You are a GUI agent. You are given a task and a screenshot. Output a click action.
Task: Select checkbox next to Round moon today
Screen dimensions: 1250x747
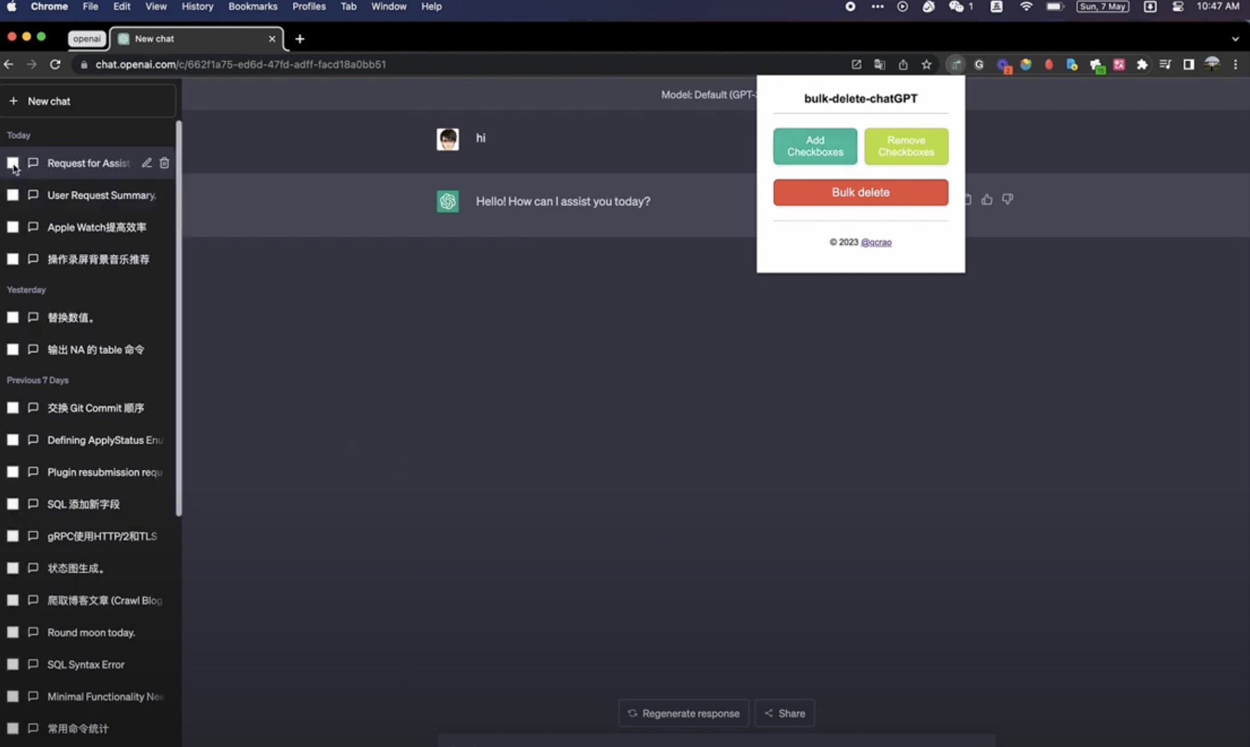pos(12,632)
